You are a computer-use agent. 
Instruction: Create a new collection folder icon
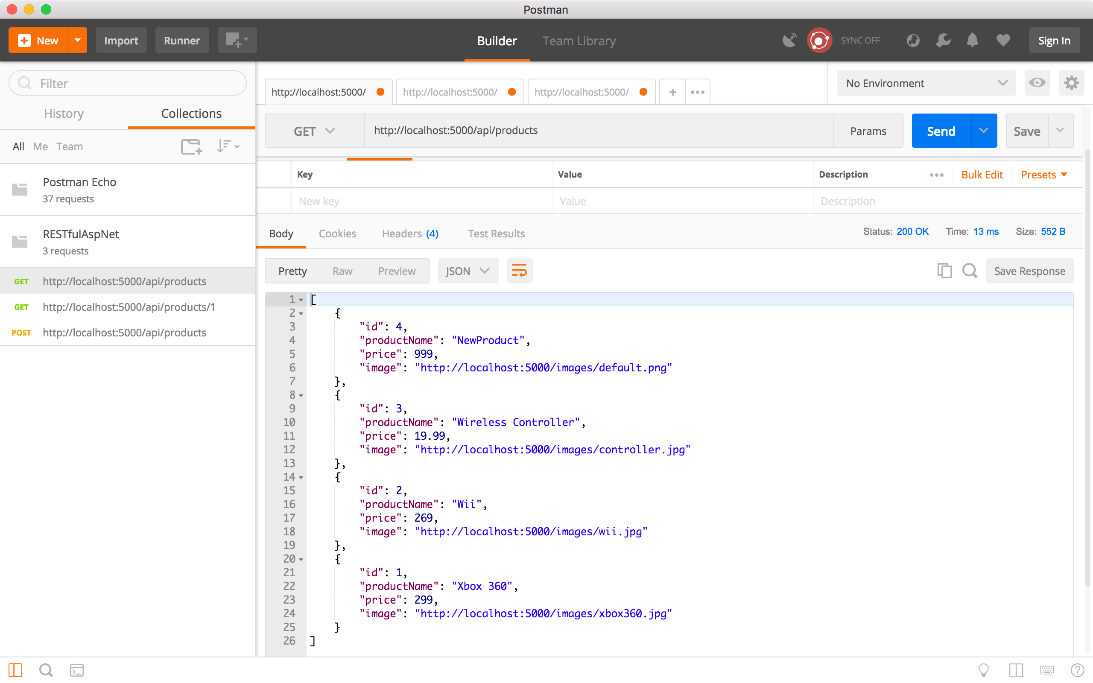click(x=192, y=146)
